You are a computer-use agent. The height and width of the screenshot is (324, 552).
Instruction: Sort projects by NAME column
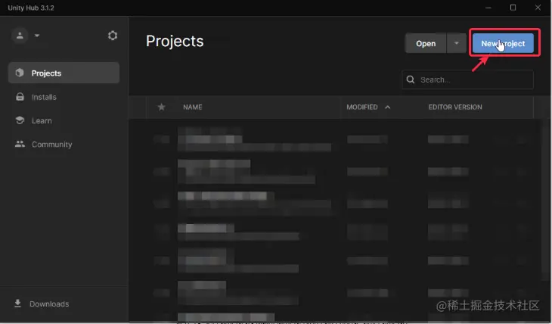193,107
